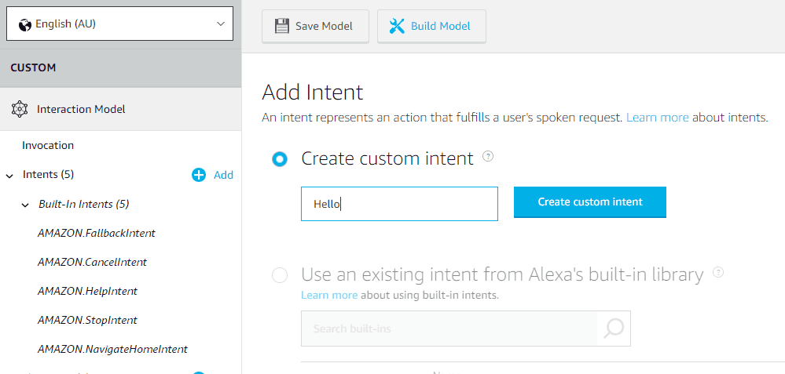Select Built-In Intents (5) group
785x374 pixels.
(x=83, y=204)
